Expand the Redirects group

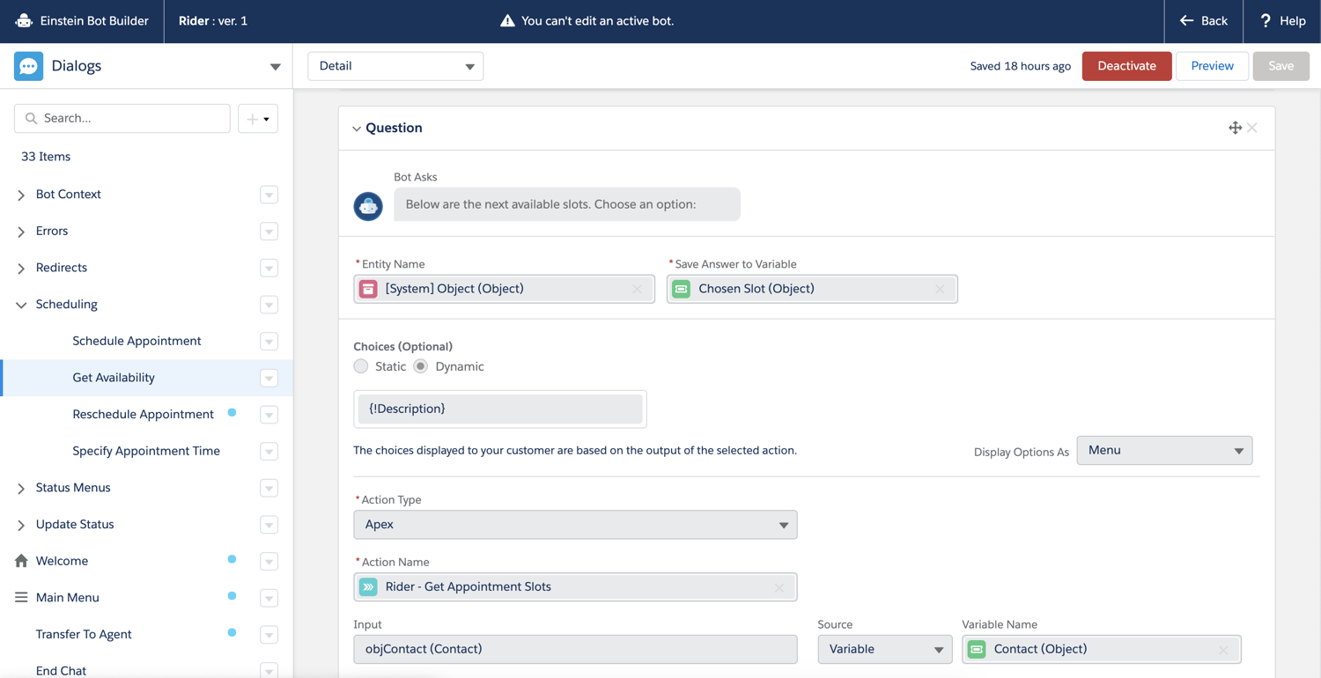tap(21, 269)
